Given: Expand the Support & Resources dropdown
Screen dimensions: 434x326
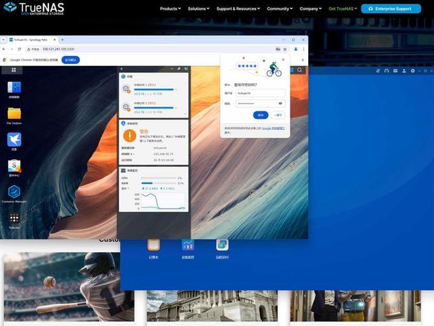Looking at the screenshot, I should pos(238,9).
